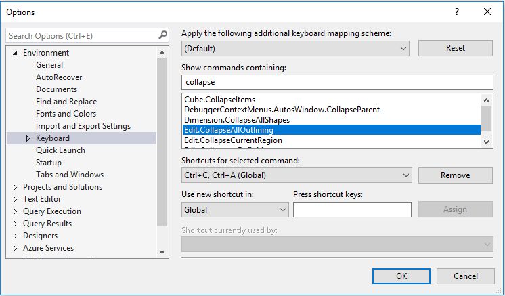Open Tabs and Windows settings
The image size is (505, 296).
click(x=70, y=175)
